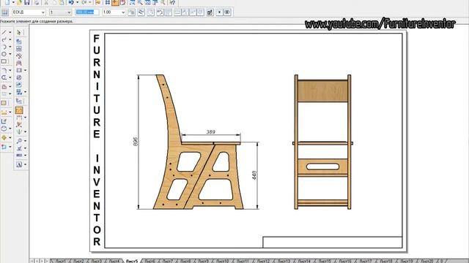Expand the Line tool flyout arrow

click(x=10, y=32)
